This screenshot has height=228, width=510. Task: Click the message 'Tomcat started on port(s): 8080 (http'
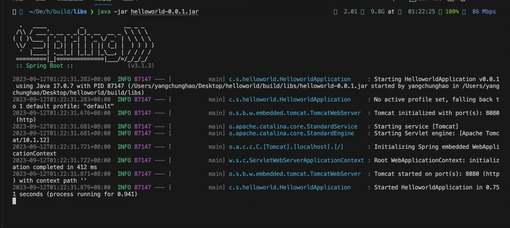point(436,174)
